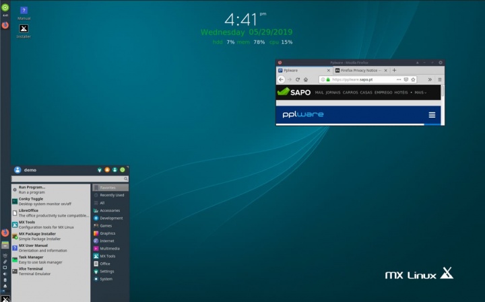The width and height of the screenshot is (485, 302).
Task: Bookmark this page with the star icon
Action: coord(414,79)
